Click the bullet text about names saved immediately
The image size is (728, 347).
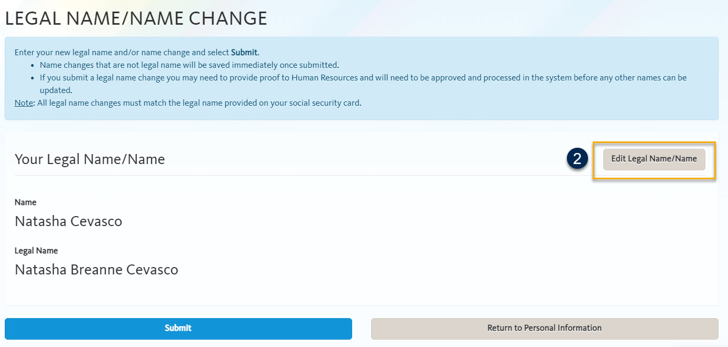[x=190, y=65]
